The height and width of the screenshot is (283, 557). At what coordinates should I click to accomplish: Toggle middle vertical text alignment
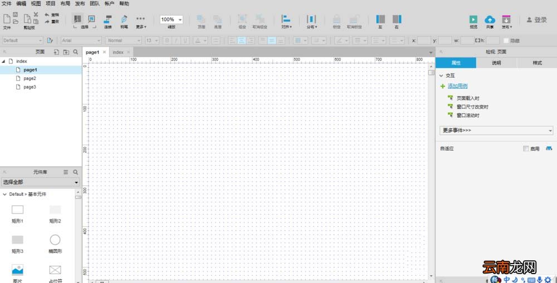[272, 41]
